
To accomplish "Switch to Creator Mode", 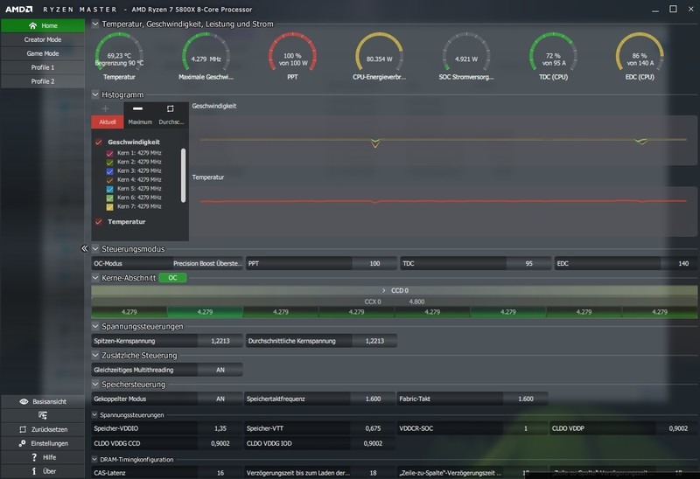I will click(43, 39).
